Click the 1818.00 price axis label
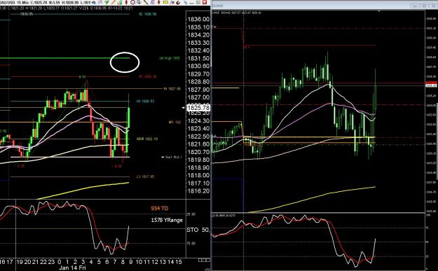 (x=198, y=176)
